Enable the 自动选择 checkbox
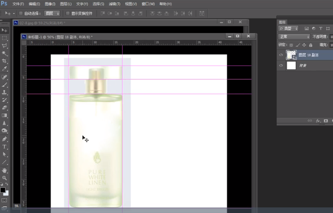 pyautogui.click(x=21, y=13)
